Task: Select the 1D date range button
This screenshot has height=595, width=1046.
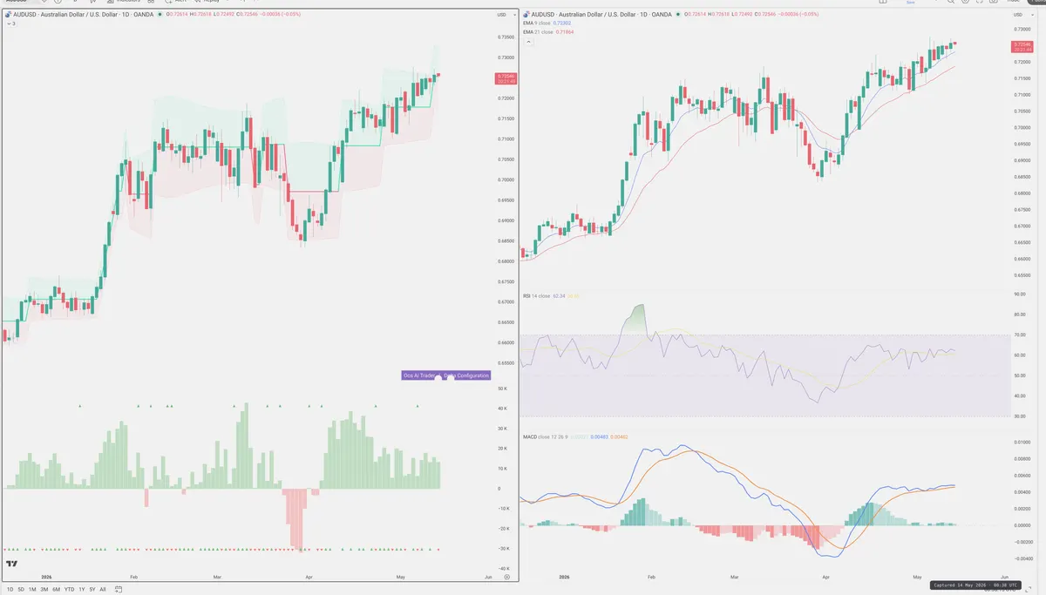Action: (10, 590)
